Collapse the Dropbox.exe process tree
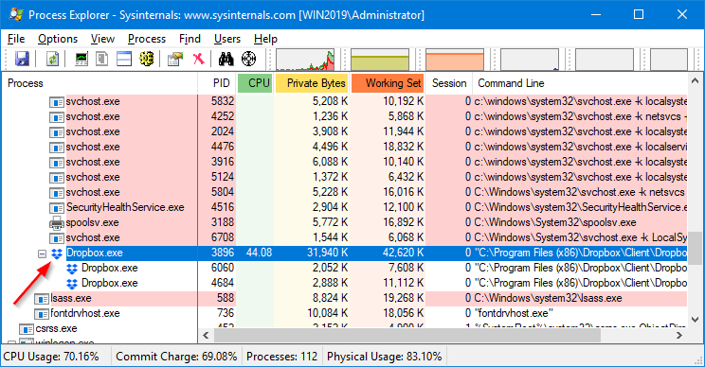Screen dimensions: 705x367 point(42,253)
